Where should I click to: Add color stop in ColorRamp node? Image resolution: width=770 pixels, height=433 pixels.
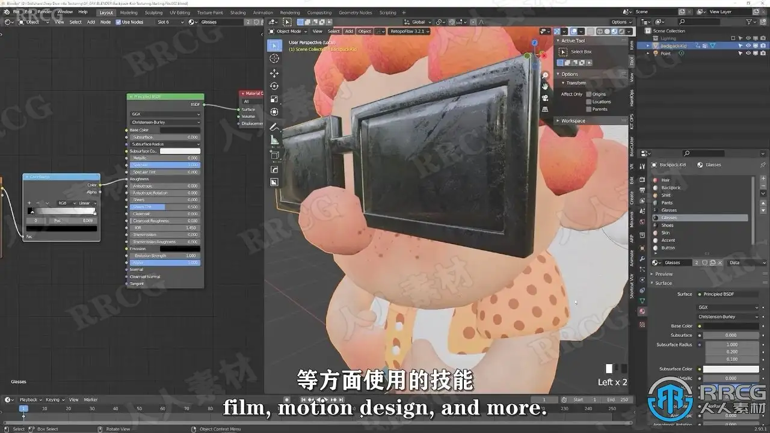tap(29, 203)
